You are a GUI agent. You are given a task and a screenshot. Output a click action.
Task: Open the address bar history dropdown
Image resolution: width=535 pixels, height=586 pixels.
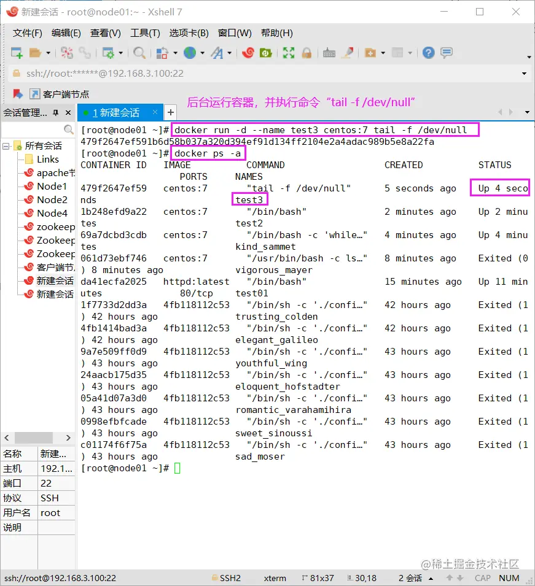pos(524,74)
